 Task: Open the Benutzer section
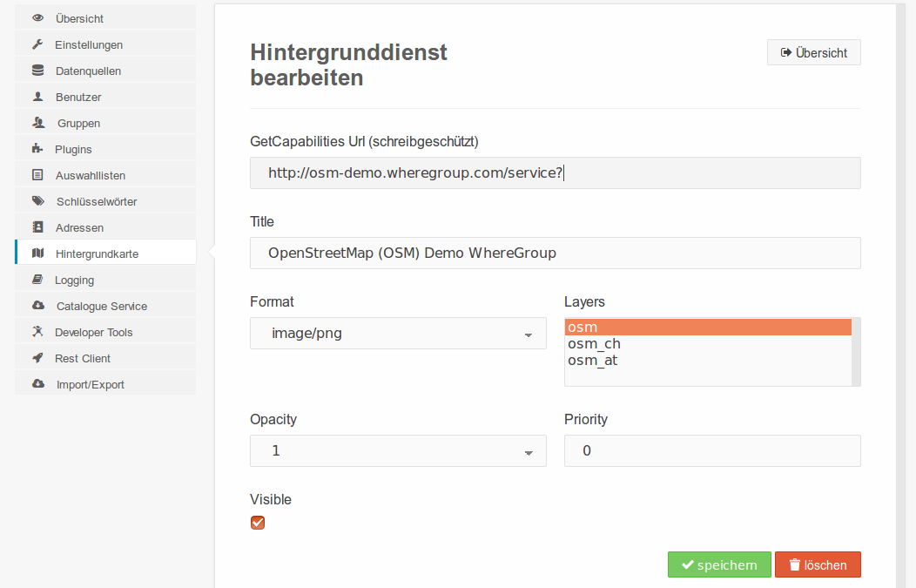click(x=105, y=97)
